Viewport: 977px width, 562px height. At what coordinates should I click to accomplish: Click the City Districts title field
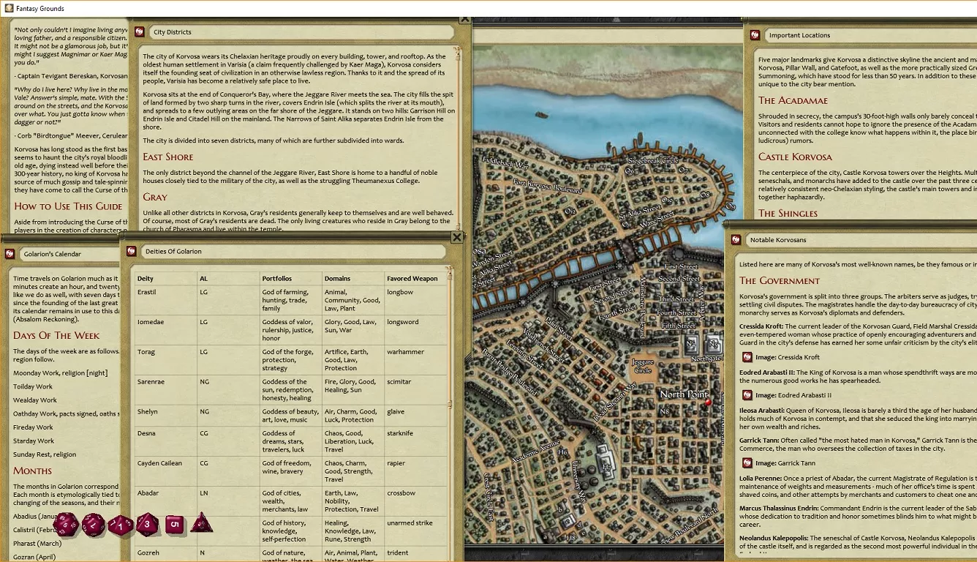302,32
